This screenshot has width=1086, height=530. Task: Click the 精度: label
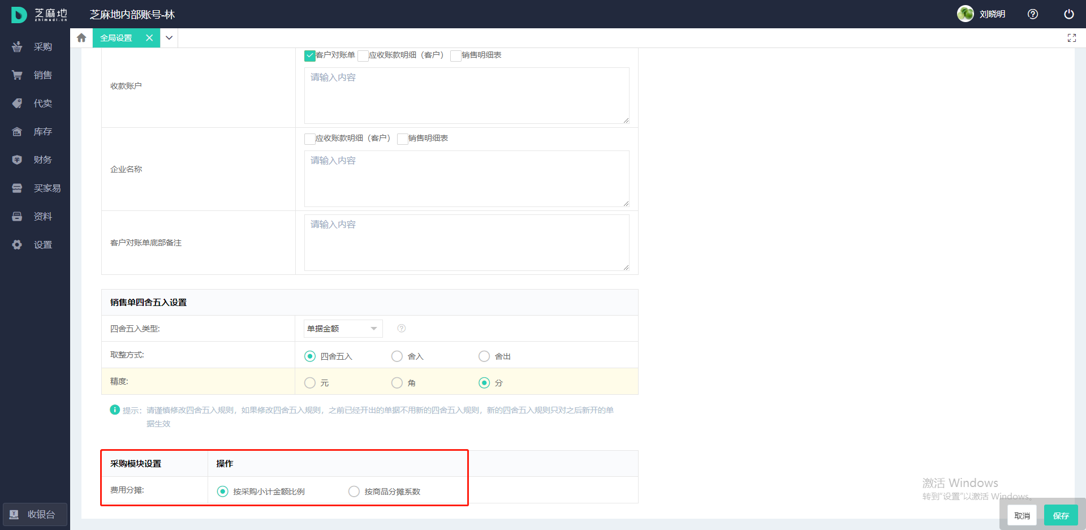pyautogui.click(x=119, y=381)
